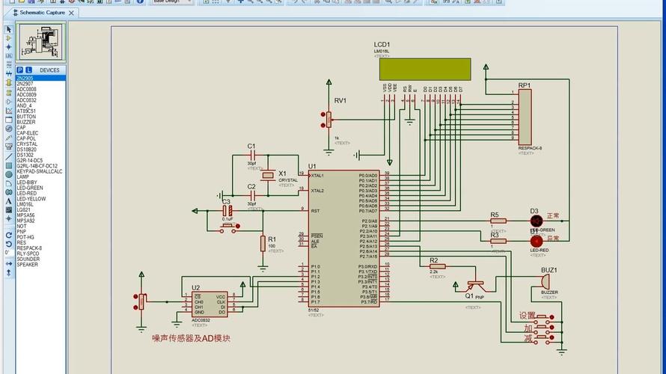Switch to Component Mode tool
The image size is (666, 374).
tap(8, 38)
